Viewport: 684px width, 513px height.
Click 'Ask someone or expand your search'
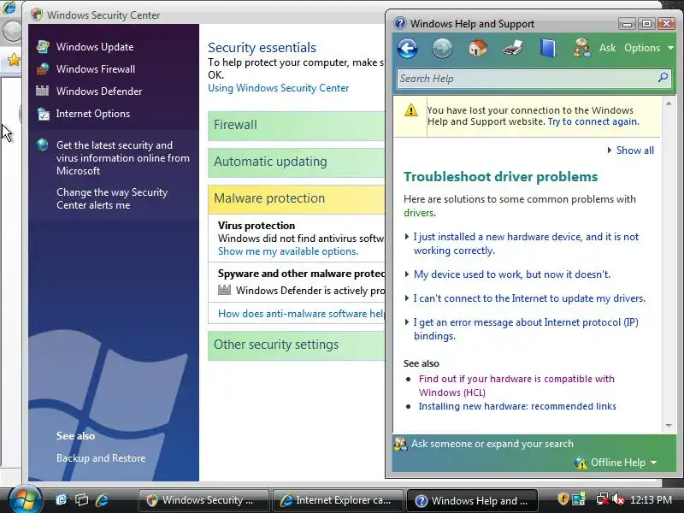pos(492,444)
